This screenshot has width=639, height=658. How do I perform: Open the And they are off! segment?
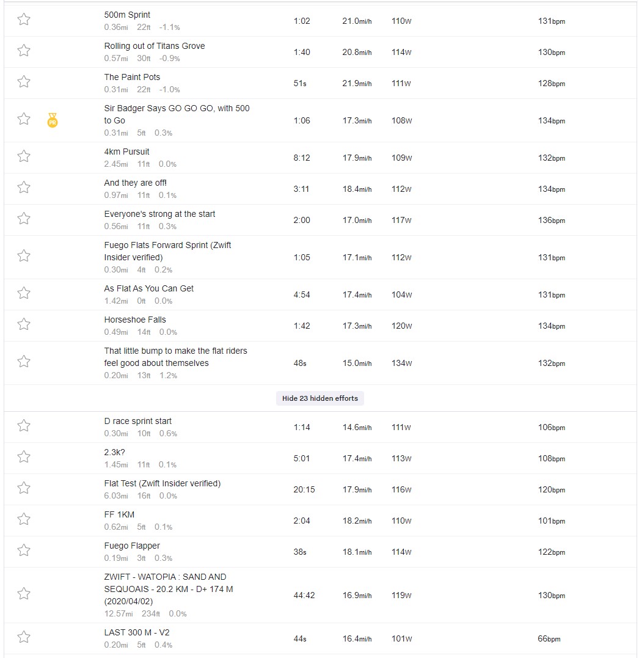pyautogui.click(x=135, y=183)
